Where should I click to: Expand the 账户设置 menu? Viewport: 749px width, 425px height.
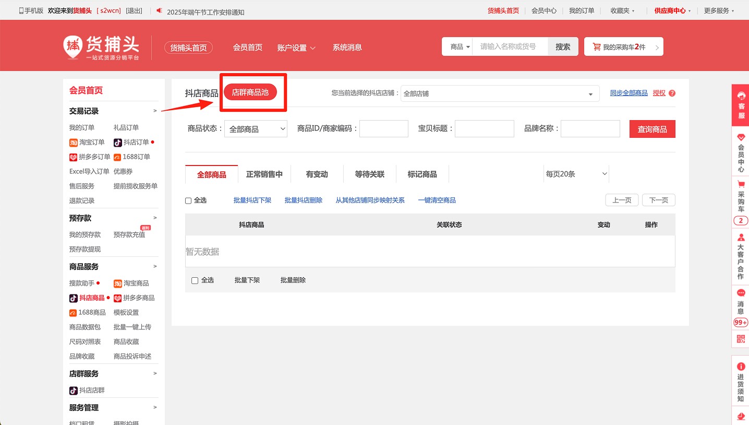coord(296,48)
